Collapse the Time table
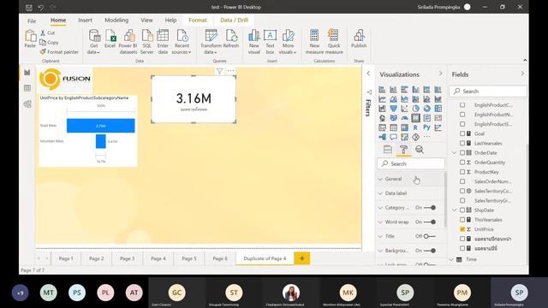The height and width of the screenshot is (308, 548). [x=451, y=259]
